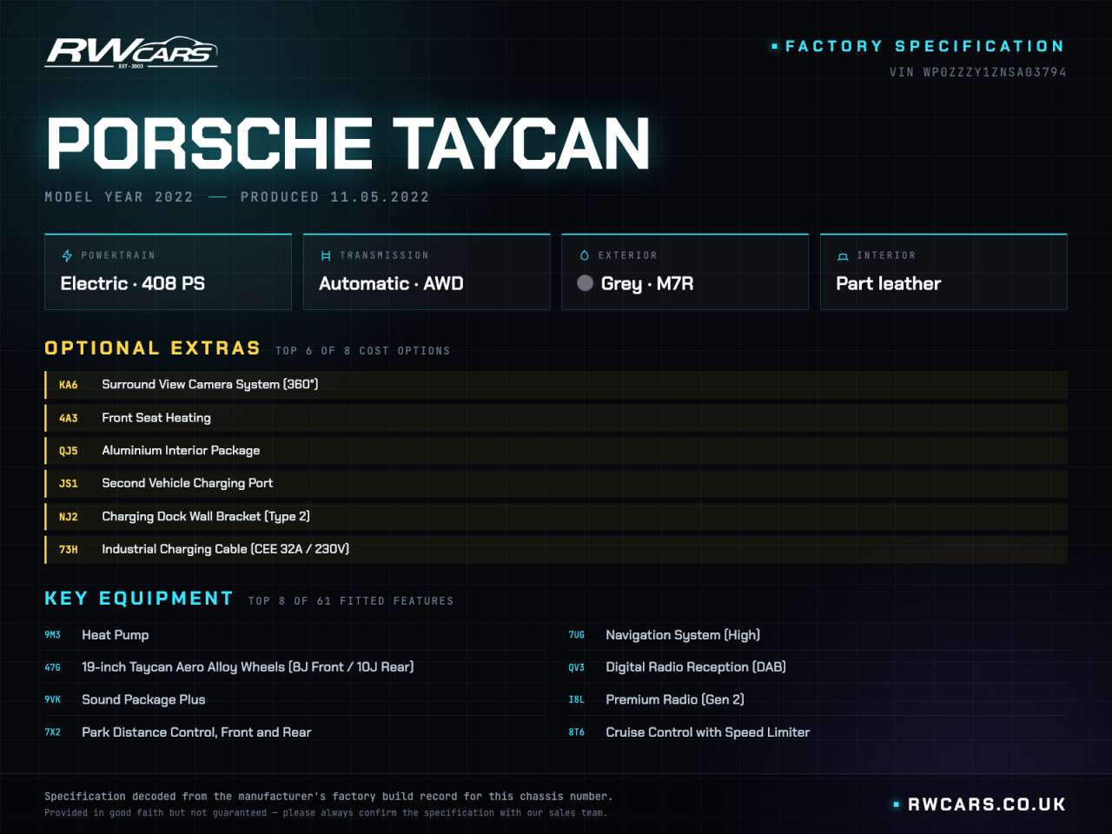Click the lightning bolt Powertrain icon

coord(67,255)
